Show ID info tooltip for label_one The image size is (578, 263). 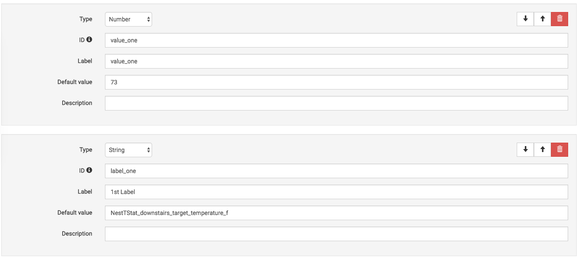click(89, 170)
